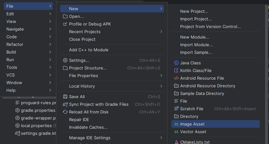Select gradle.properties in the project tree
The image size is (269, 144).
click(x=38, y=110)
